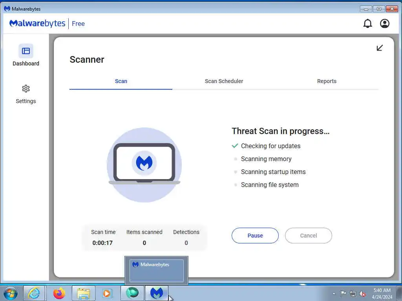Open the Windows Start button
This screenshot has width=402, height=301.
(11, 293)
